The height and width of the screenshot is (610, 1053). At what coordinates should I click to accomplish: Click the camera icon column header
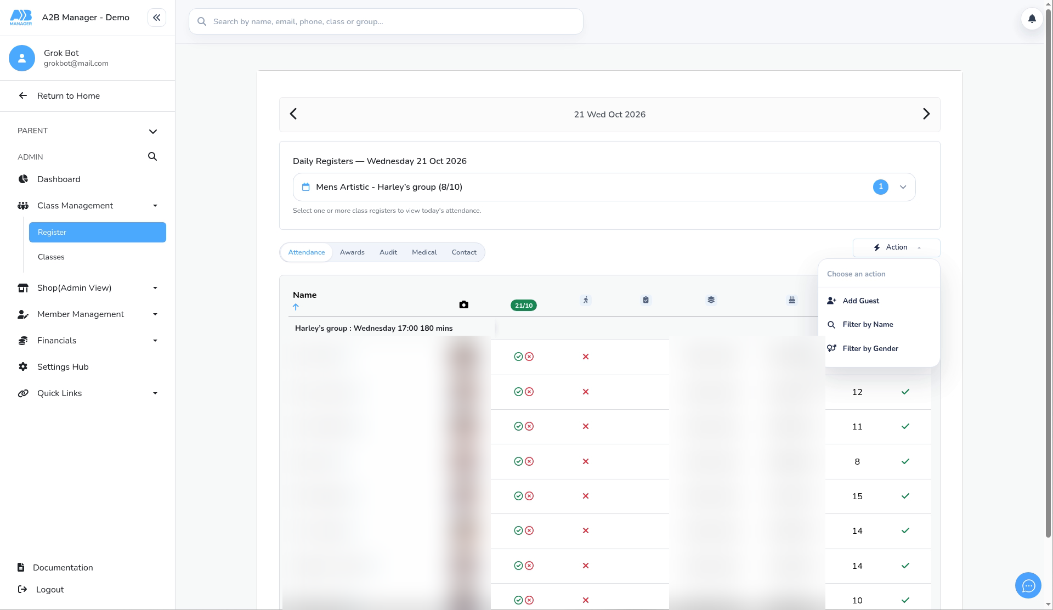tap(463, 305)
